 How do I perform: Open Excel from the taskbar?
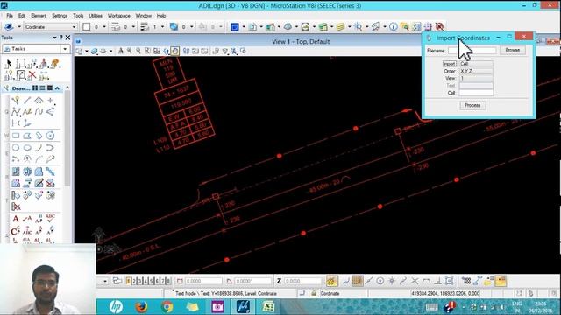coord(268,307)
